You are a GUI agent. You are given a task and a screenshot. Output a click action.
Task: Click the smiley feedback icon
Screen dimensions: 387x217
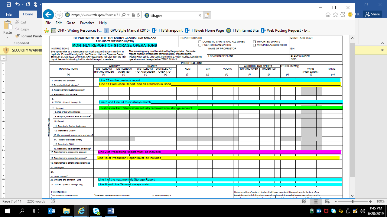(x=350, y=14)
